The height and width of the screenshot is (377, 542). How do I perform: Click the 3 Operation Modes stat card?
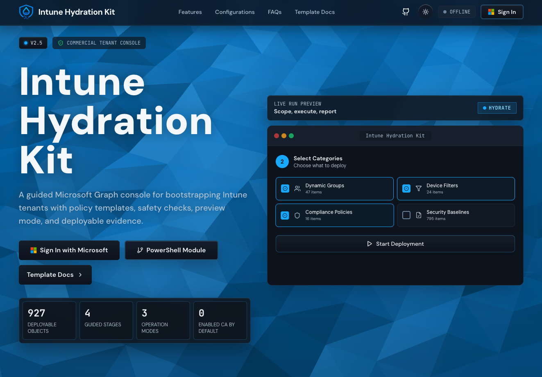pos(163,321)
